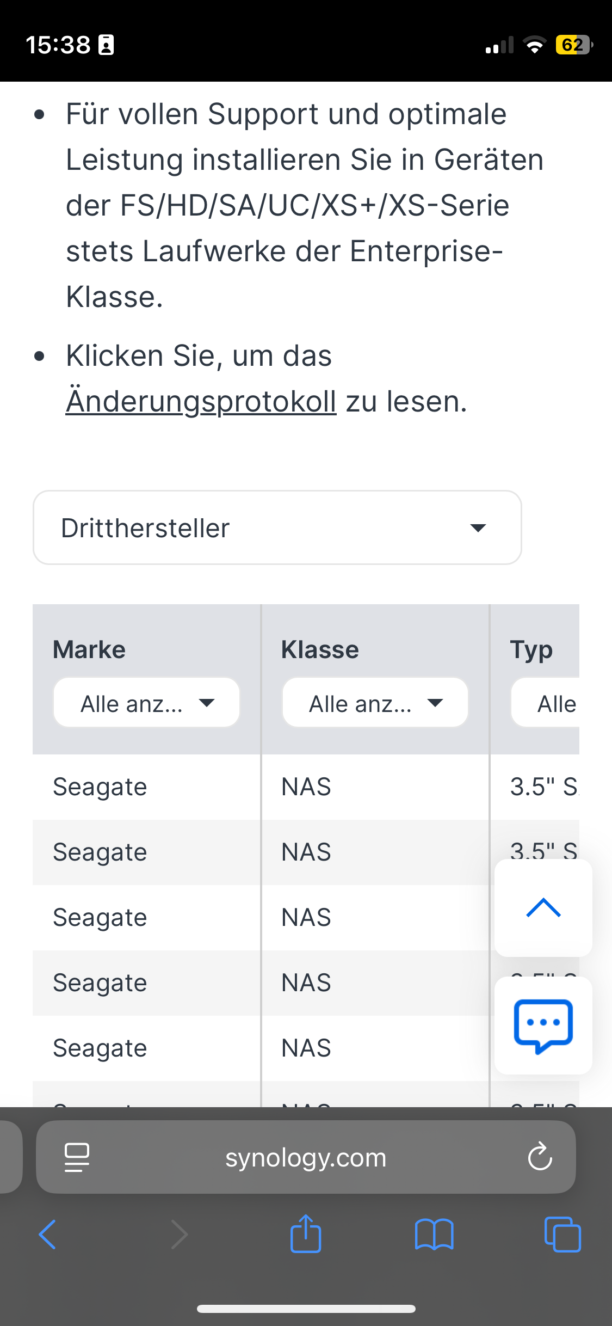This screenshot has height=1326, width=612.
Task: Tap the scroll-to-top arrow button
Action: pos(543,907)
